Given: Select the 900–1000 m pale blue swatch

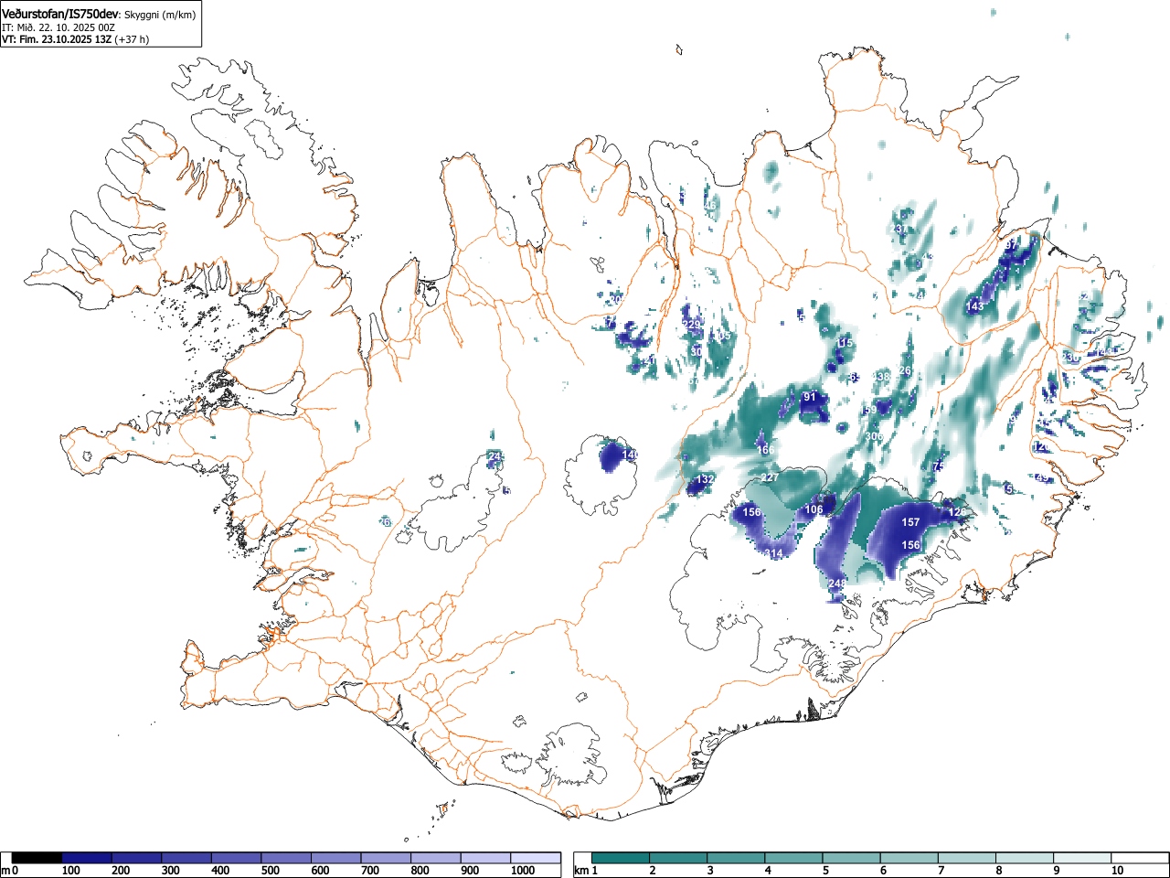Looking at the screenshot, I should (485, 858).
